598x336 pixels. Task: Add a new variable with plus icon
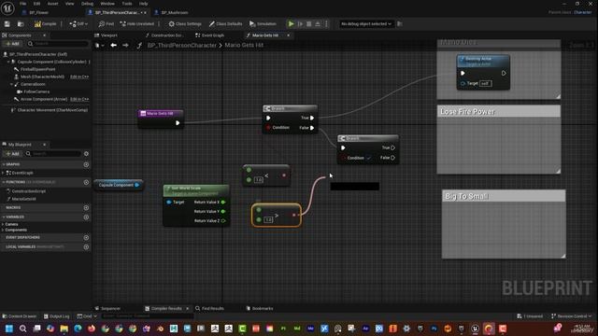pyautogui.click(x=86, y=217)
